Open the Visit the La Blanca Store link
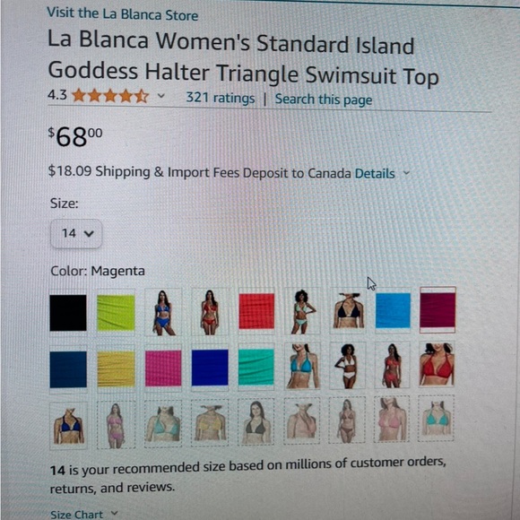This screenshot has height=520, width=520. (122, 14)
